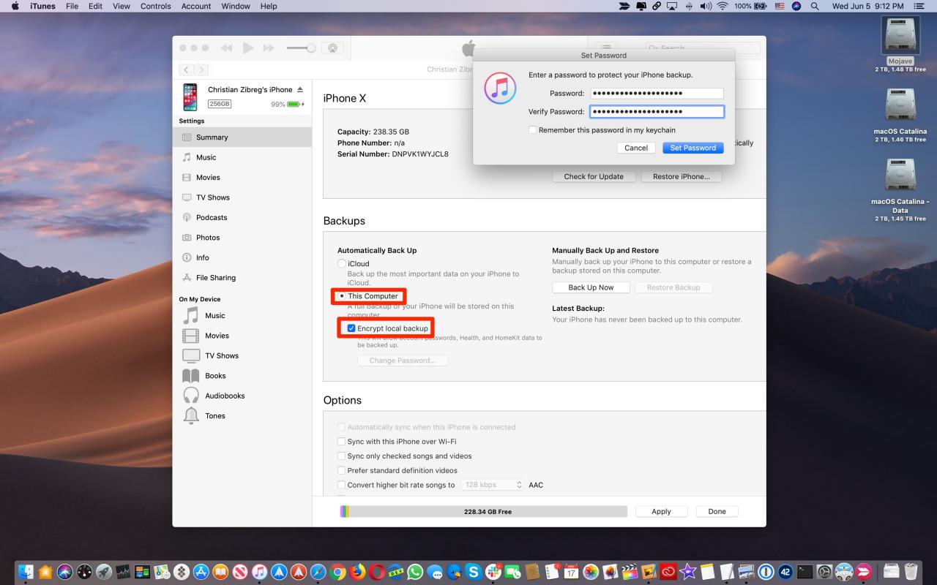Click the Password input field

[x=657, y=93]
